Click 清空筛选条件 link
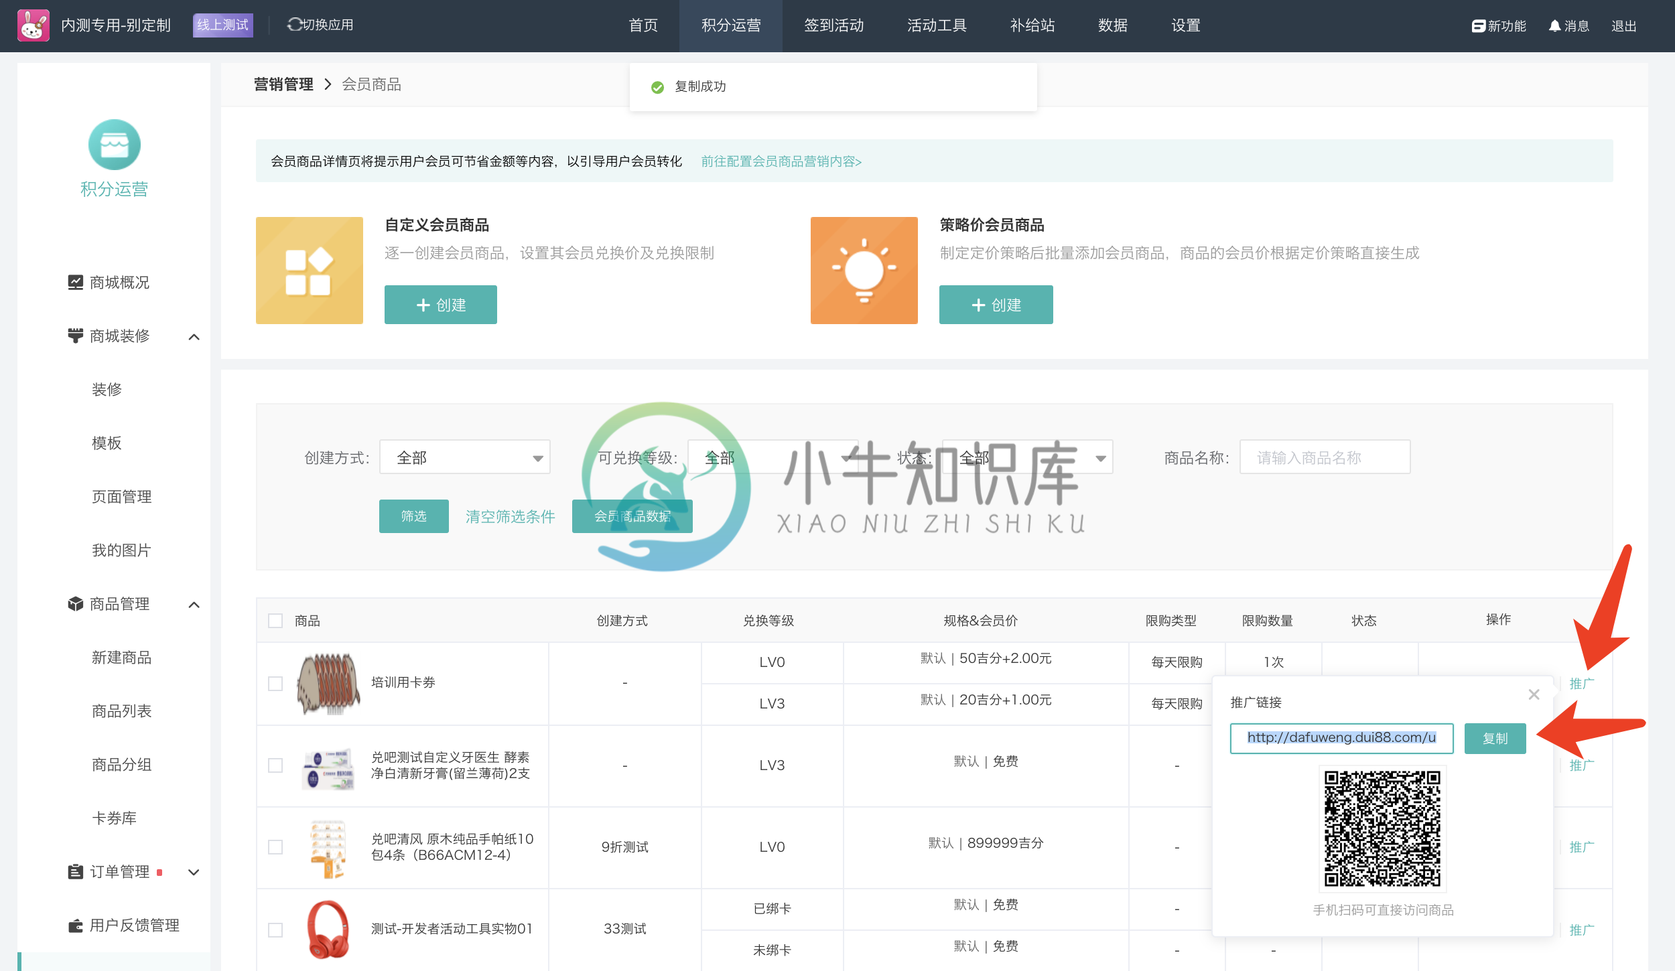Viewport: 1675px width, 971px height. pyautogui.click(x=511, y=516)
